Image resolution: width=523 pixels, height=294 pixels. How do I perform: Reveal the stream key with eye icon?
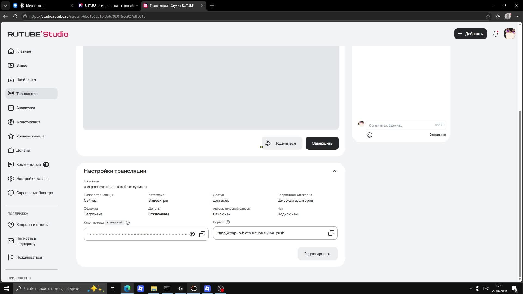pos(192,234)
